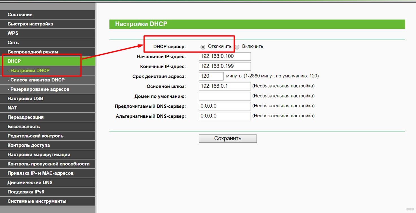Click the Альтернативный DNS-сервер field

pyautogui.click(x=225, y=116)
